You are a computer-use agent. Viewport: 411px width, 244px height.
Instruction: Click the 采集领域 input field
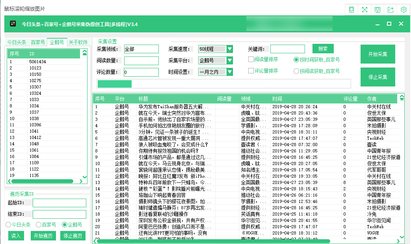(141, 49)
